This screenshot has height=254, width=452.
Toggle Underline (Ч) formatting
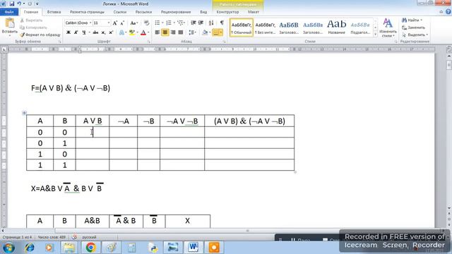(x=83, y=32)
